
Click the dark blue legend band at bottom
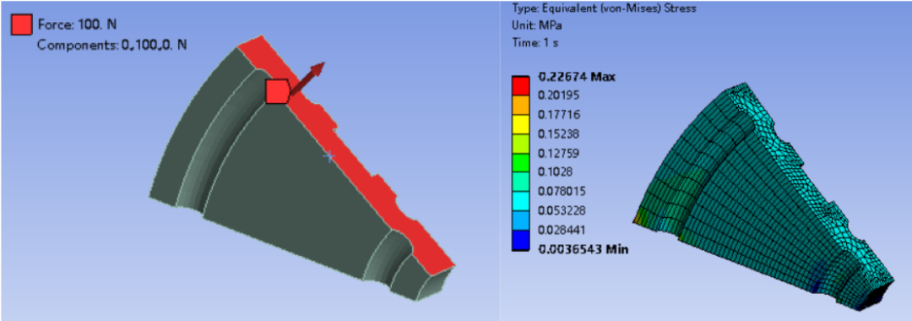520,241
